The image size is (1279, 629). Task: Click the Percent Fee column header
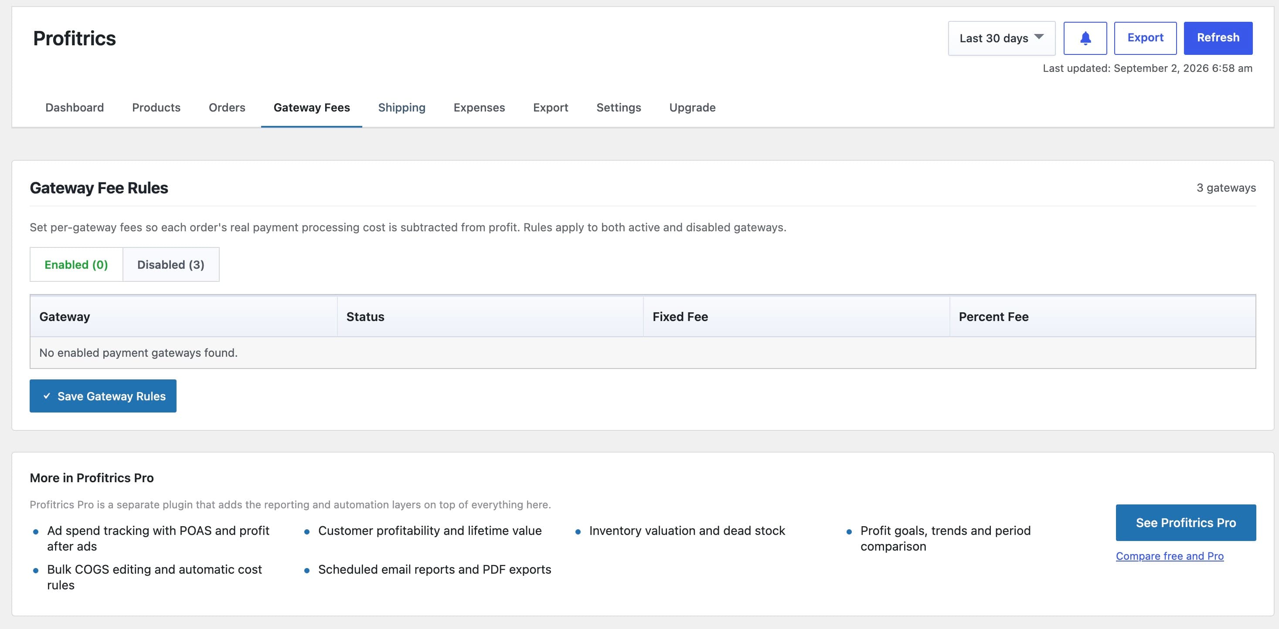1102,317
